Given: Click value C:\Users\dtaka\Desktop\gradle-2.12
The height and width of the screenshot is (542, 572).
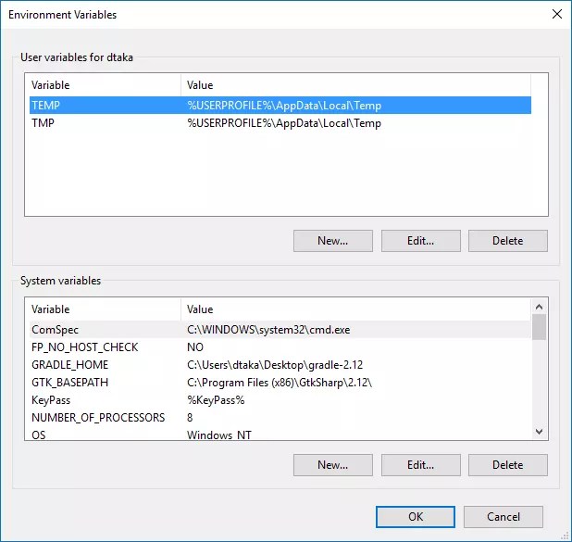Looking at the screenshot, I should (x=275, y=364).
